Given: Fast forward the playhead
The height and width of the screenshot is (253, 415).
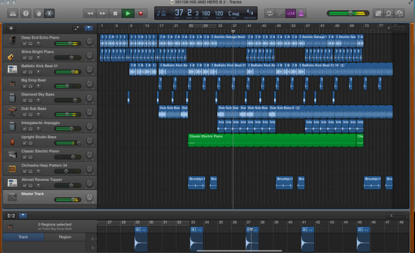Looking at the screenshot, I should (x=103, y=13).
